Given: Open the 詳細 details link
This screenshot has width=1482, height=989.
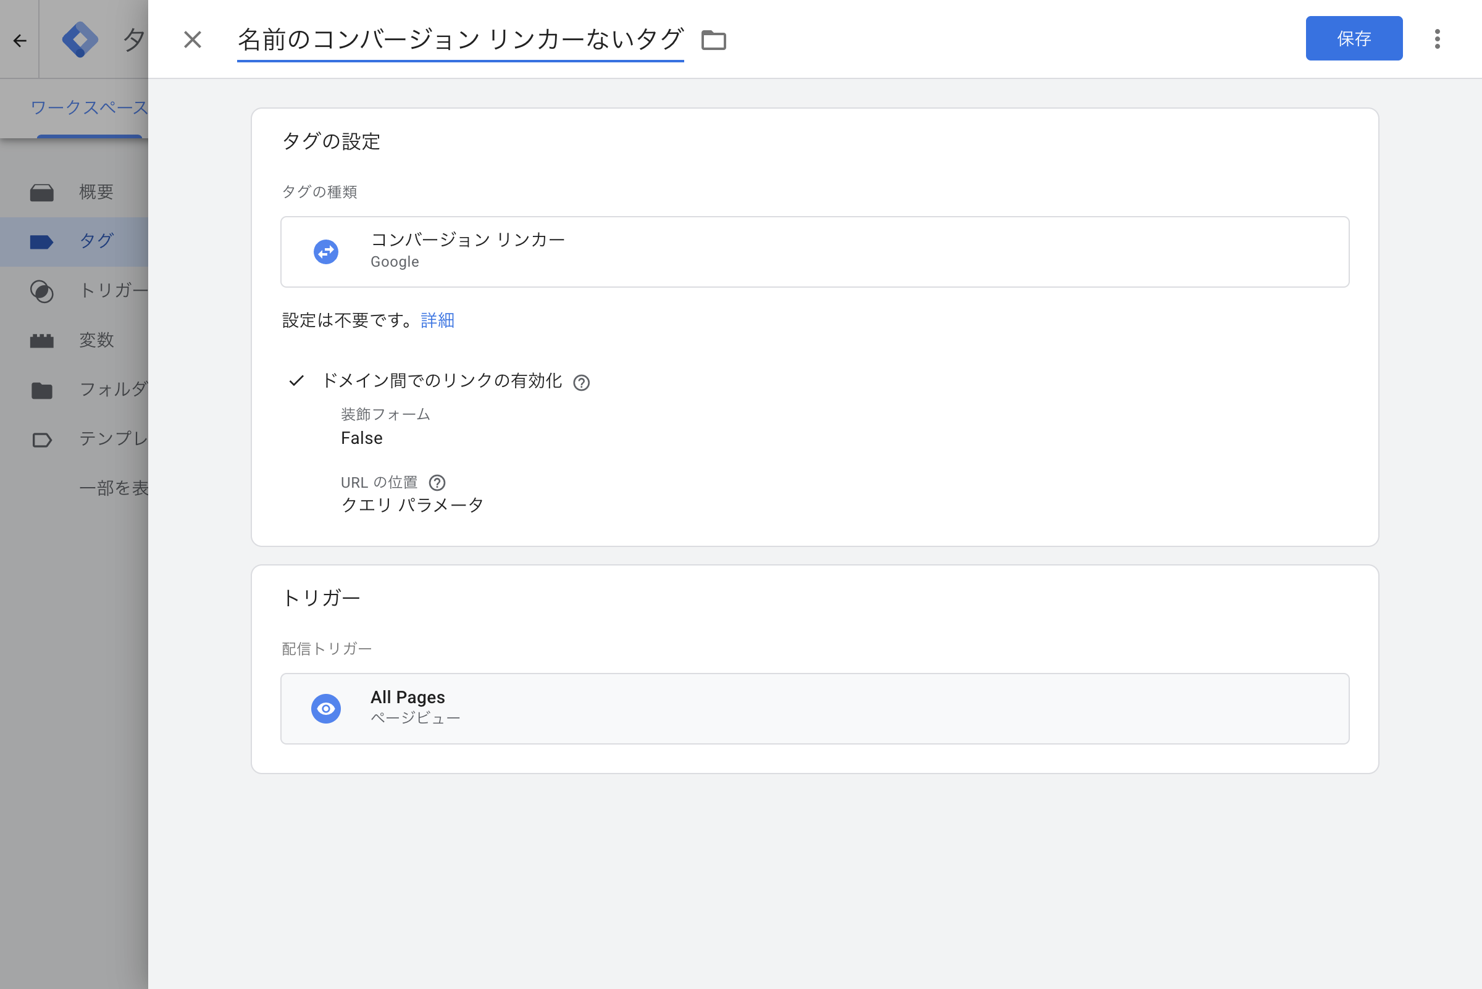Looking at the screenshot, I should click(x=437, y=320).
